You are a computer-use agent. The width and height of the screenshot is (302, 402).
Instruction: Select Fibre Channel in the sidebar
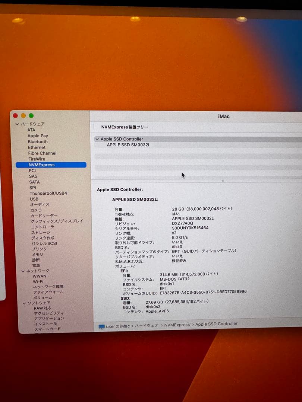point(43,153)
